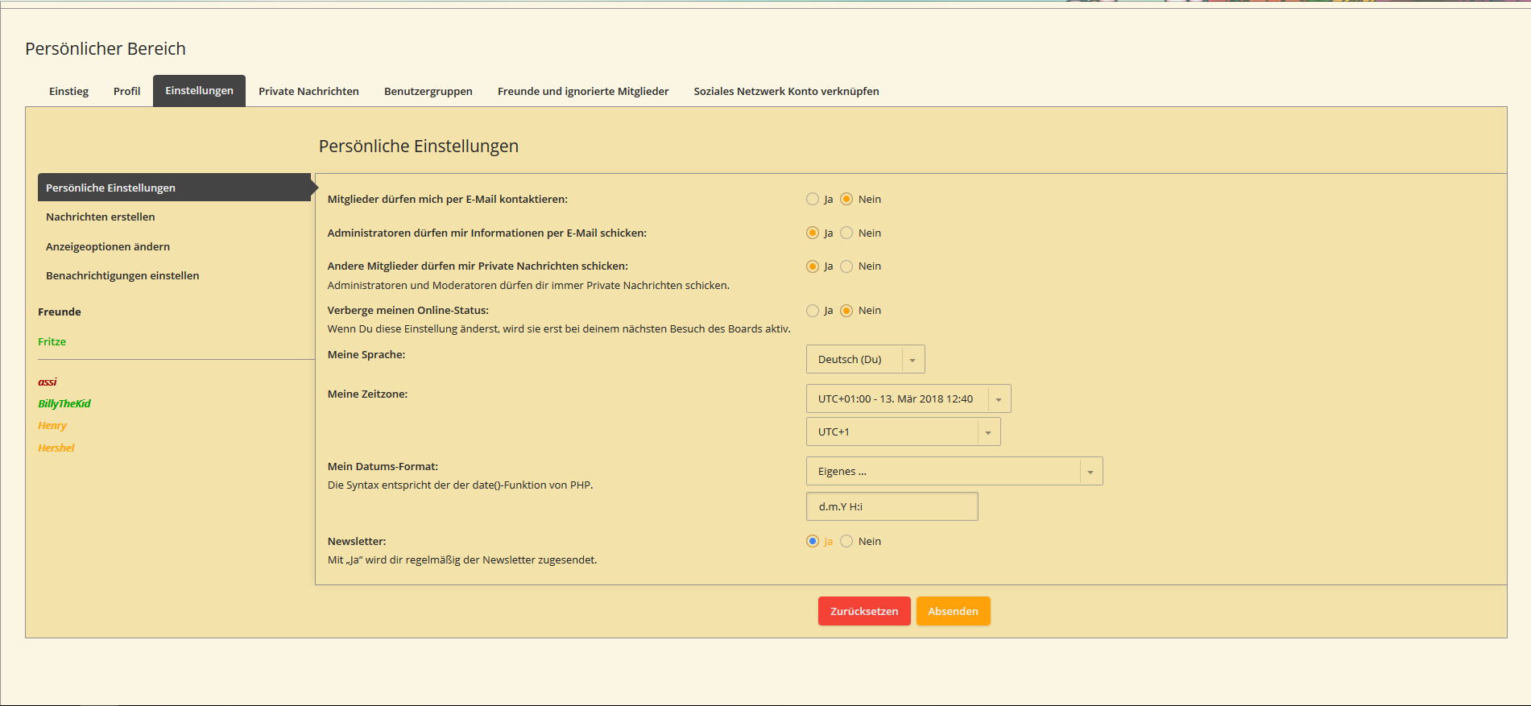Select Ja for administrator E-Mail information

(x=813, y=233)
